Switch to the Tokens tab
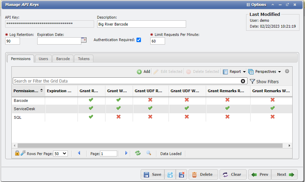 pos(84,59)
